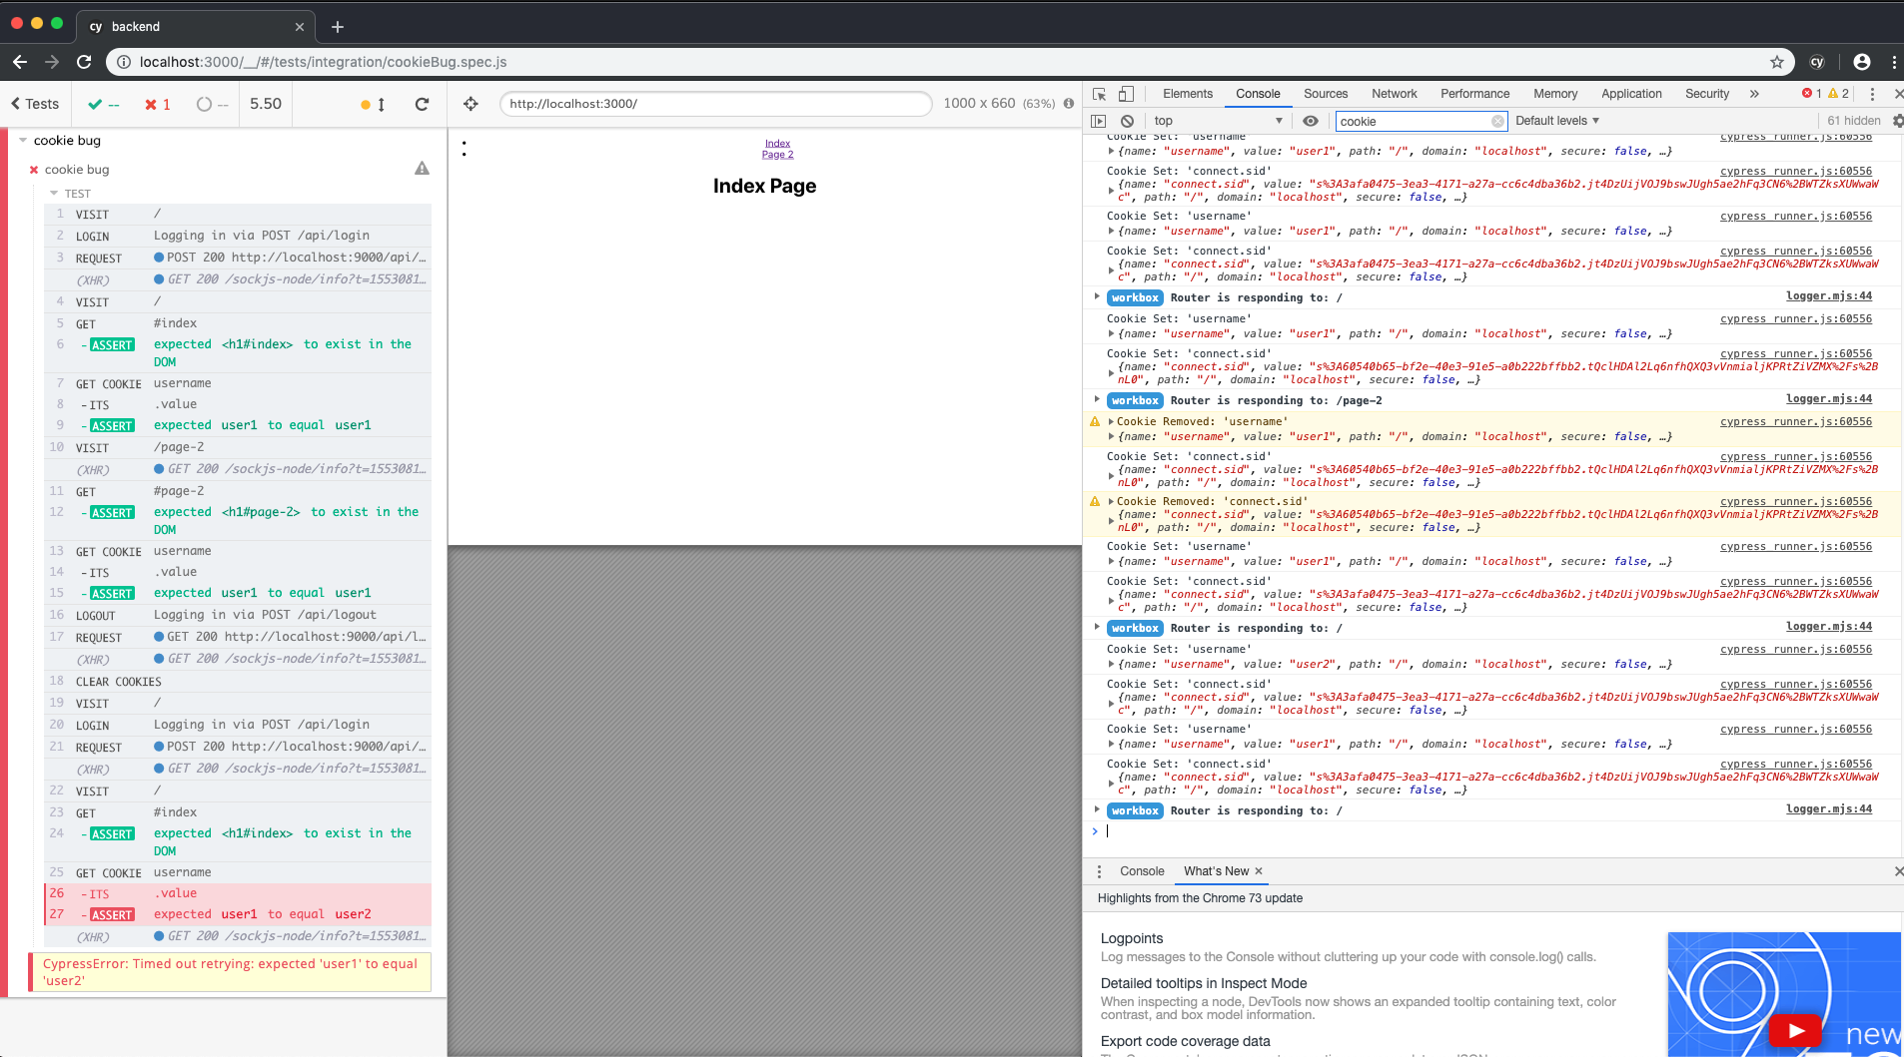Toggle the device toolbar in DevTools
This screenshot has height=1057, width=1904.
1125,93
